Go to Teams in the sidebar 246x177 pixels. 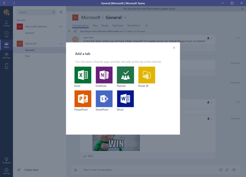click(6, 45)
